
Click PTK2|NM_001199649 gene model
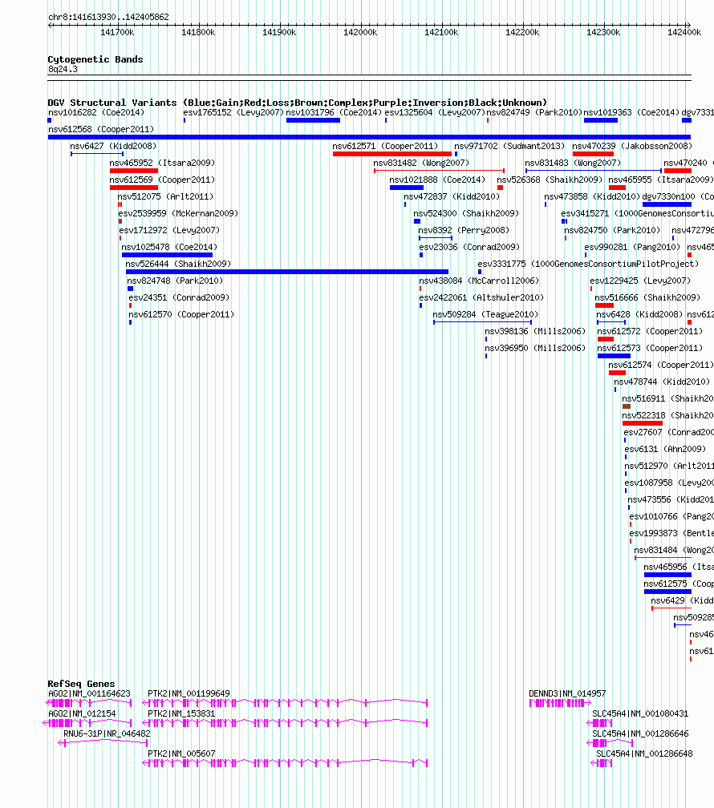pos(285,703)
